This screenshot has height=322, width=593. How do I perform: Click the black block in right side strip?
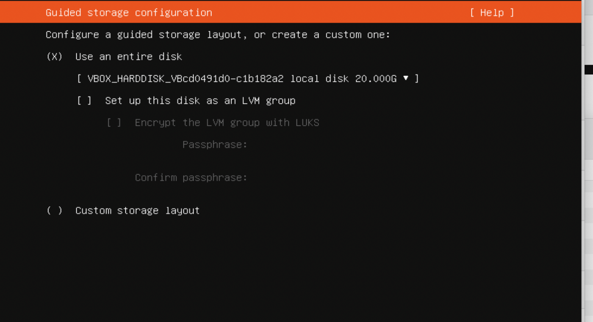pos(588,70)
